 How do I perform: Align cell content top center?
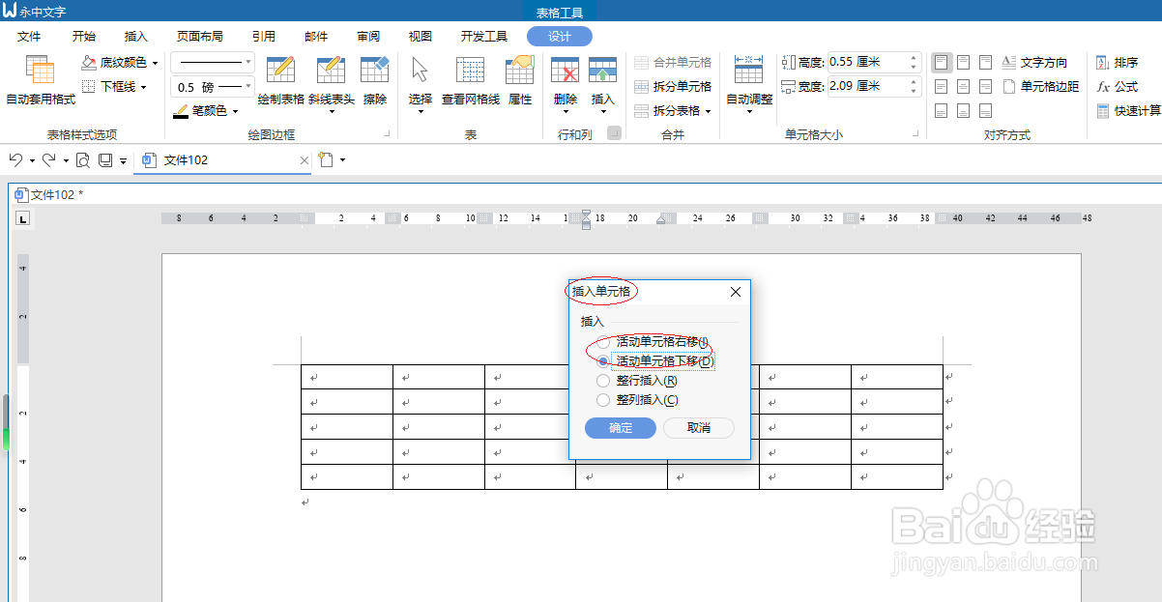pos(963,62)
